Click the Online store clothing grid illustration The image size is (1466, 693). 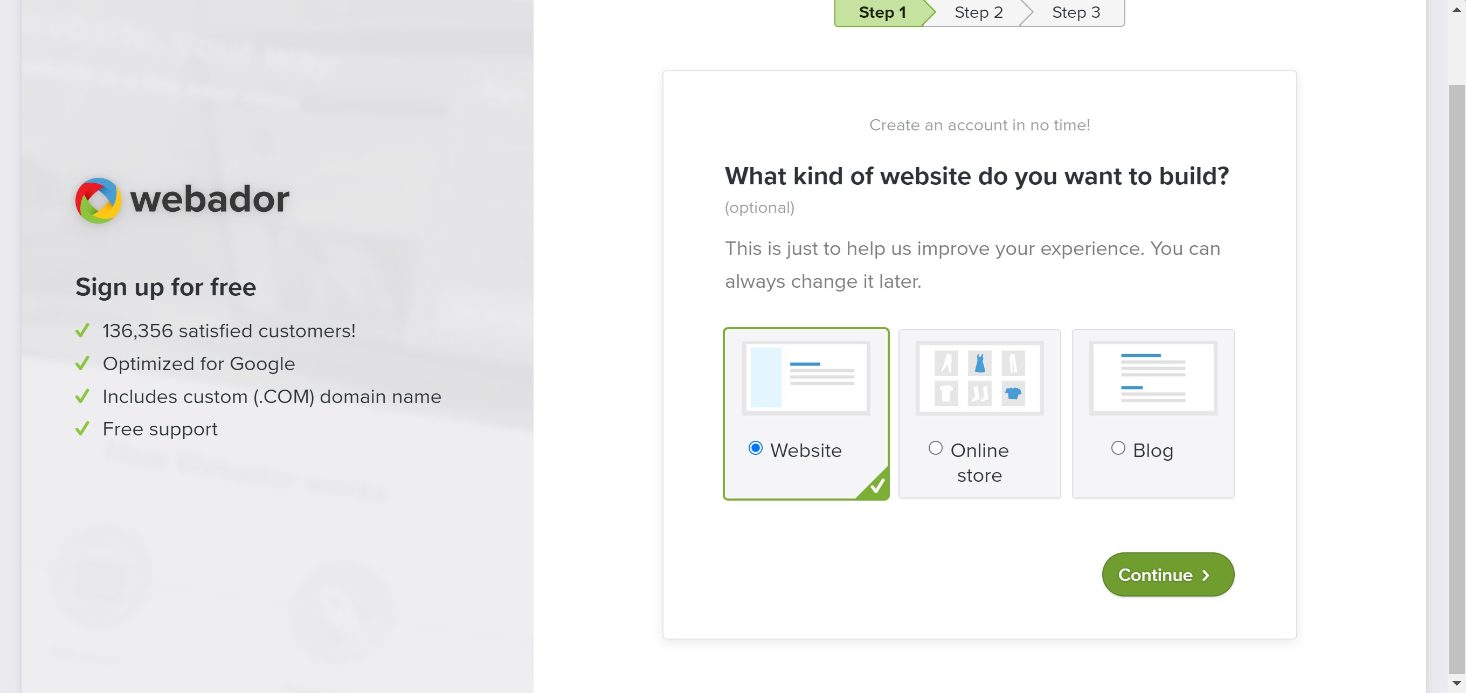click(979, 378)
